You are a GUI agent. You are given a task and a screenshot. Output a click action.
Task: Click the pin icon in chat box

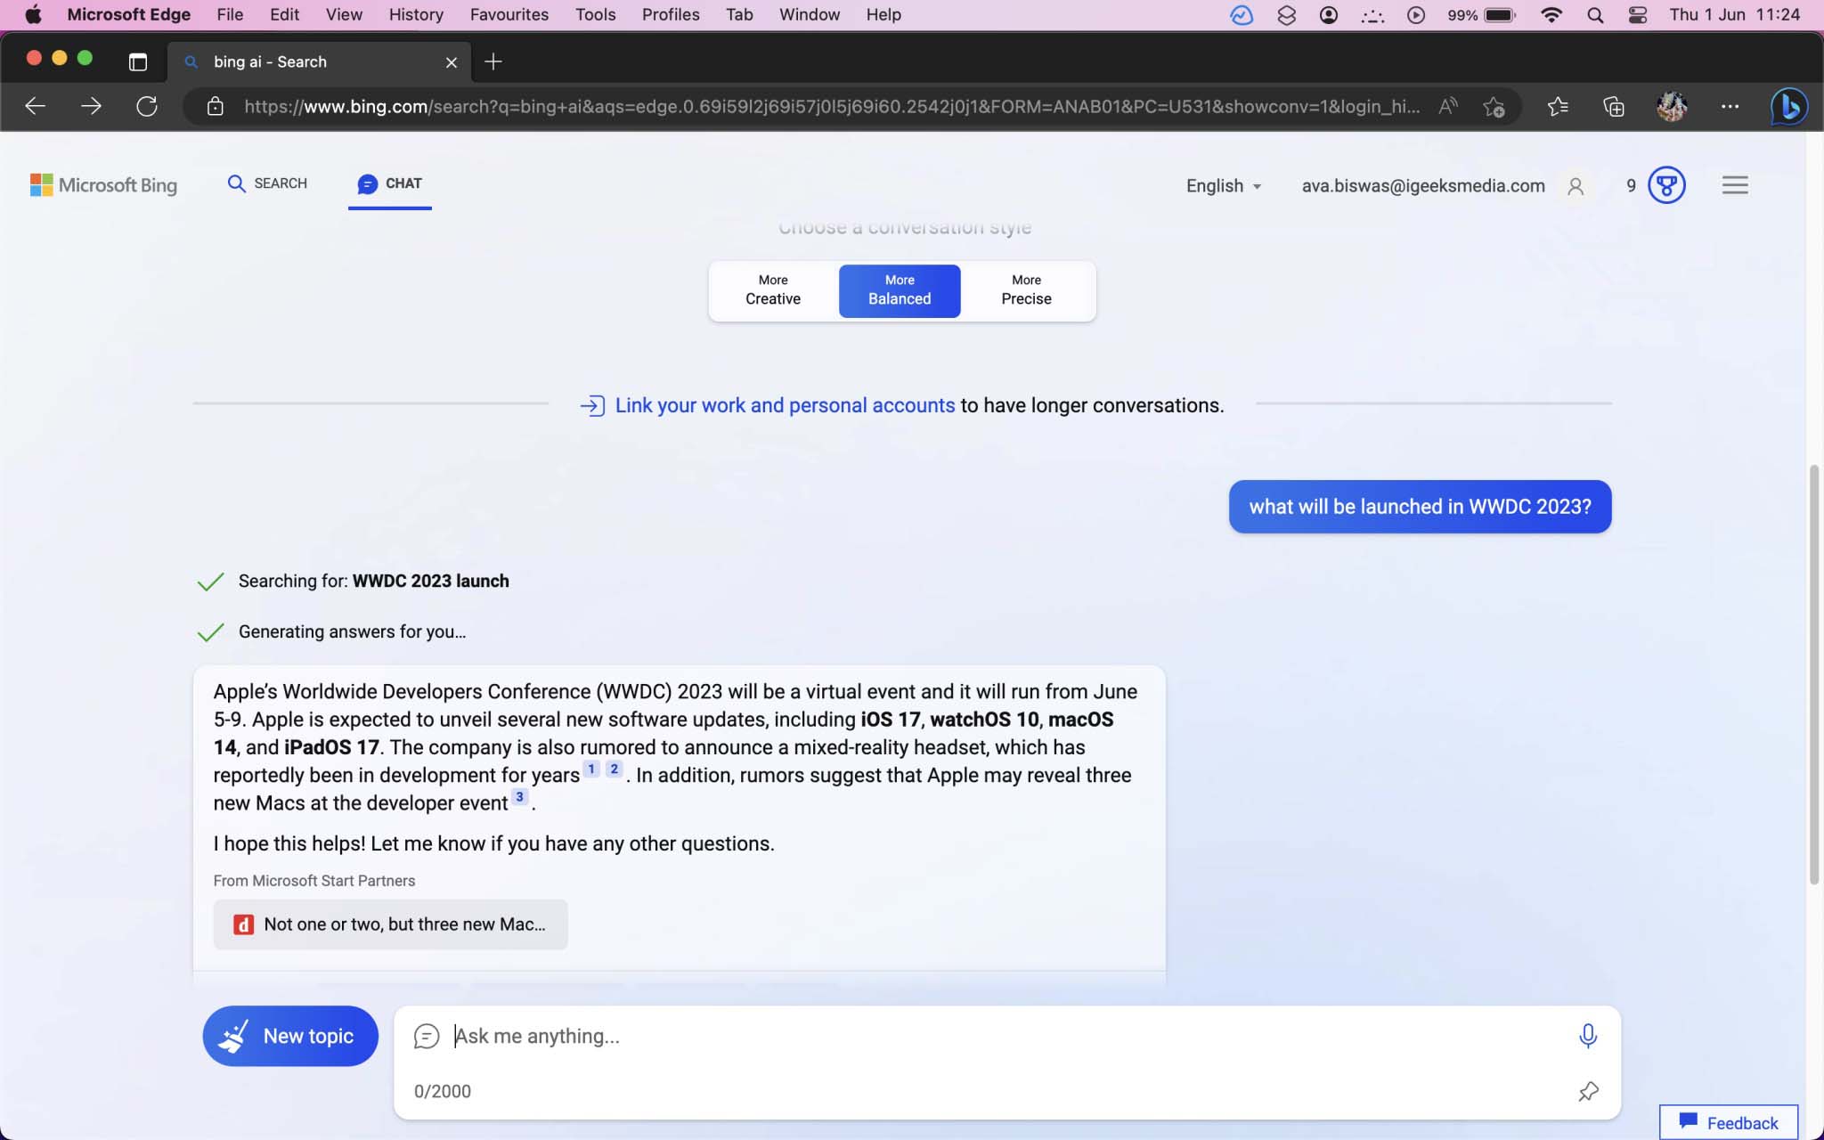pos(1588,1091)
